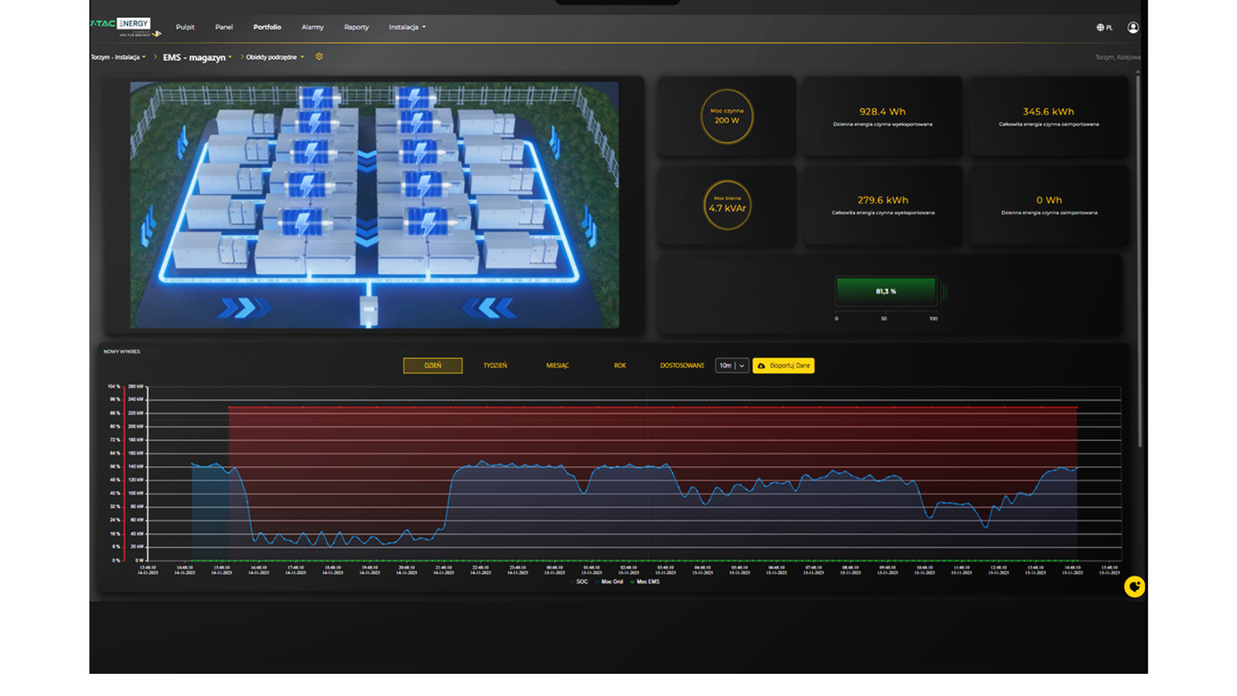This screenshot has height=696, width=1237.
Task: Click the yellow settings gear beside the breadcrumb
Action: point(319,56)
